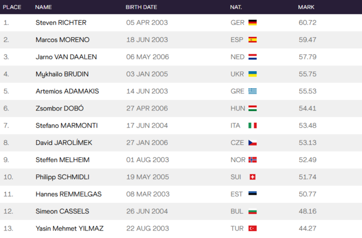Click the Italian flag icon
This screenshot has width=362, height=238.
[x=252, y=125]
